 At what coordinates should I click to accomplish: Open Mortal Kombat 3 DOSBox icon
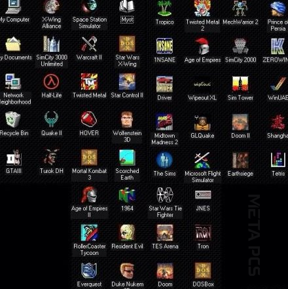coord(89,157)
